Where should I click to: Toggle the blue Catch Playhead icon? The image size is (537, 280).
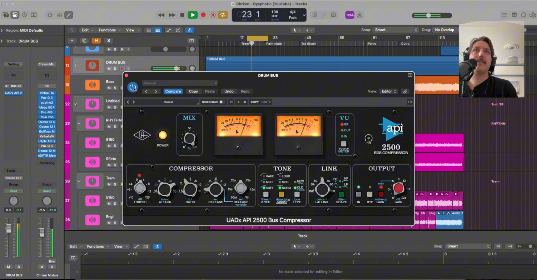(x=190, y=30)
